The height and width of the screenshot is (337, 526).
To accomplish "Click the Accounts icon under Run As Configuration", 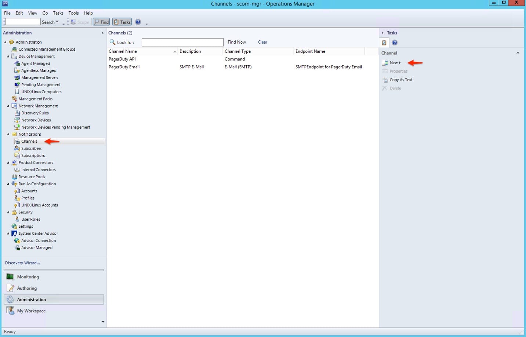I will tap(17, 191).
